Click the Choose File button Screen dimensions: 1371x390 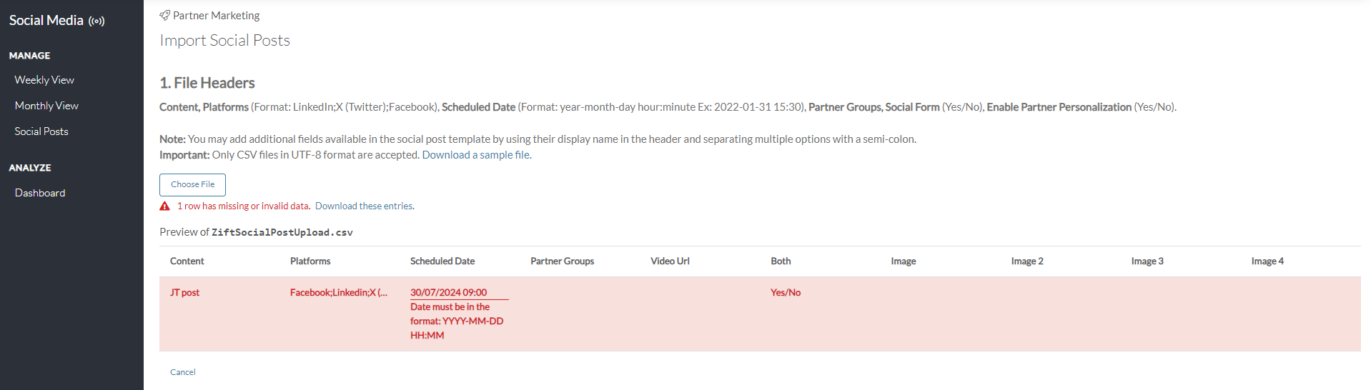click(192, 184)
